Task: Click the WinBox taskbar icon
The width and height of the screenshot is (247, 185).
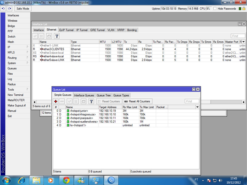Action: [x=111, y=180]
